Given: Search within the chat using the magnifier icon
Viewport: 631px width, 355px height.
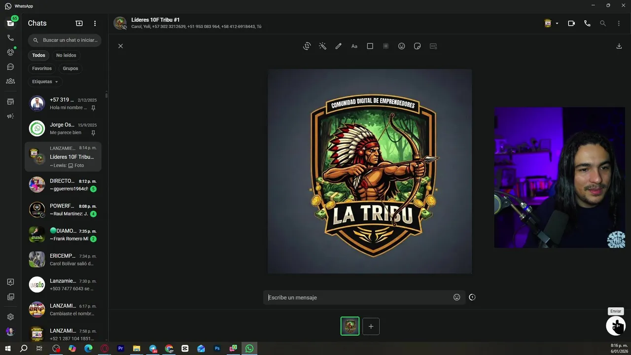Looking at the screenshot, I should coord(603,23).
